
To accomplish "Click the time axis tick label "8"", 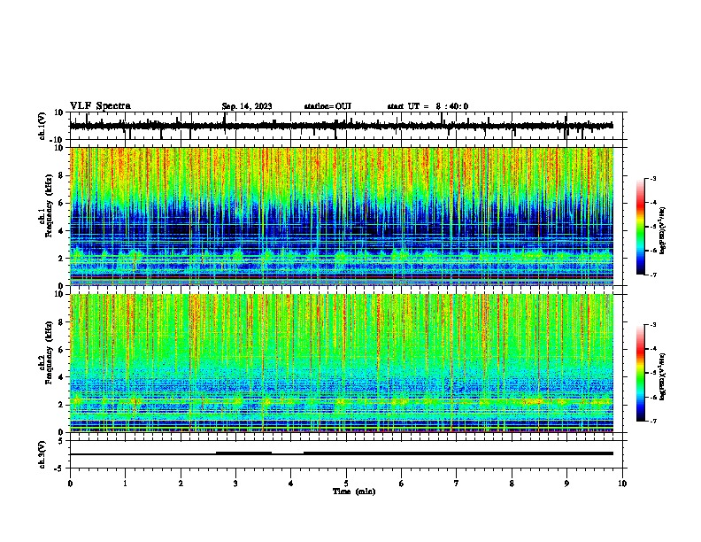I will click(x=512, y=483).
